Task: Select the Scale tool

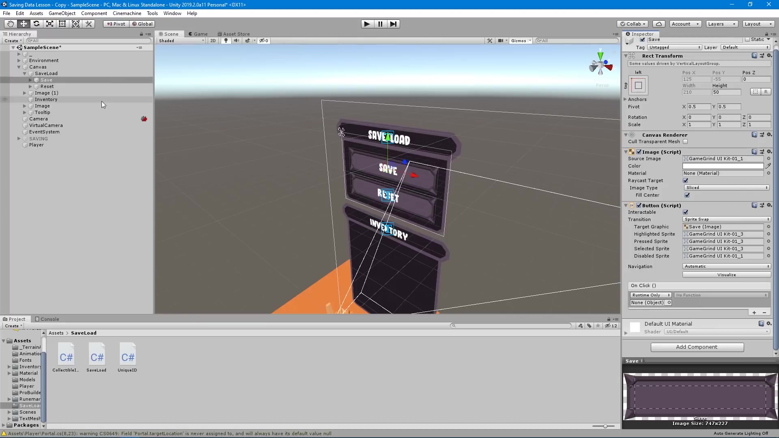Action: [49, 24]
